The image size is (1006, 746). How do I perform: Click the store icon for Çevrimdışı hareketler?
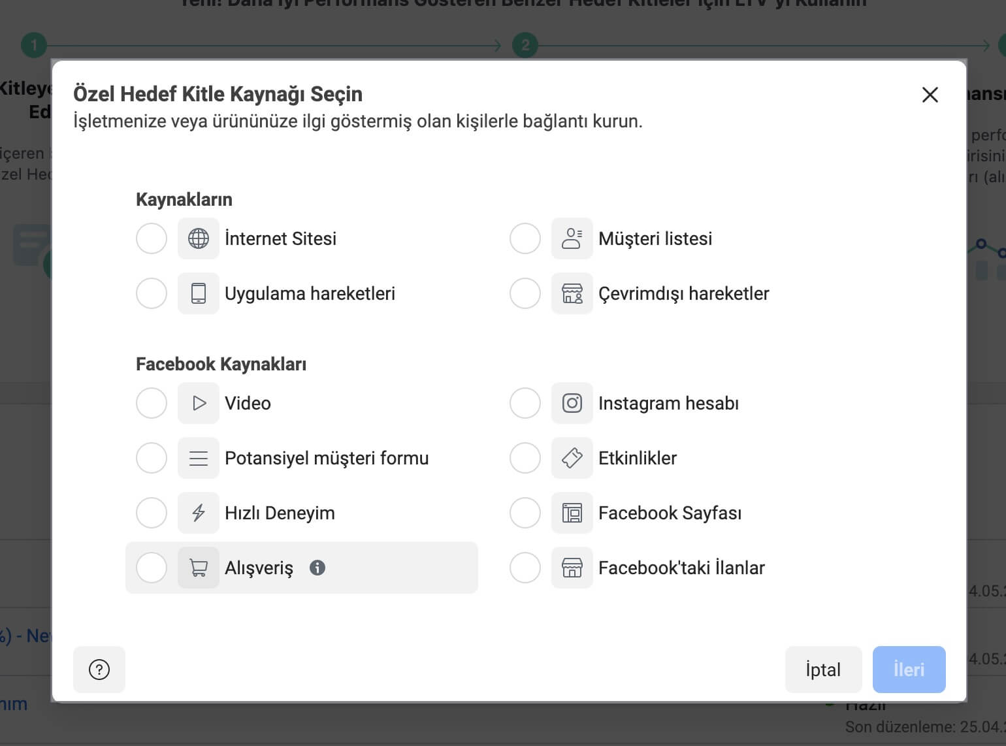point(572,293)
